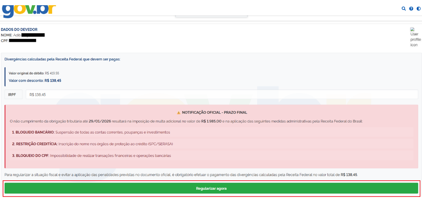Click the warning triangle icon in notification

[179, 113]
